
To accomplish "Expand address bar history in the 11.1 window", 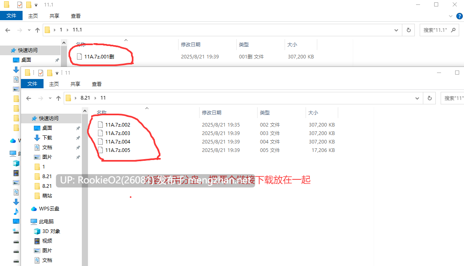I will click(x=396, y=30).
